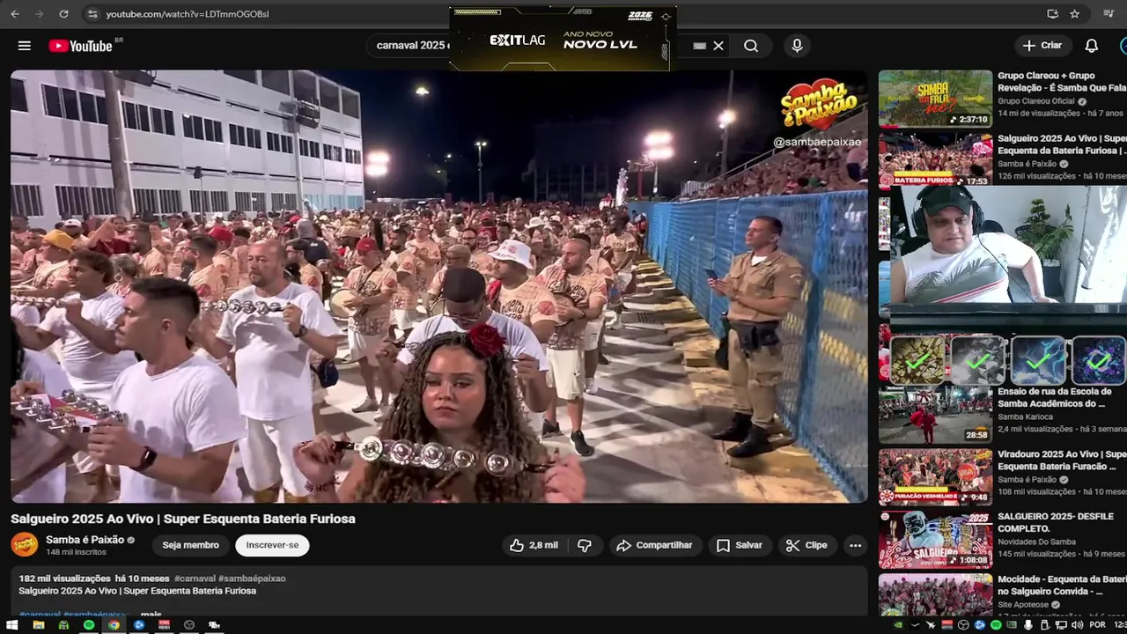Viewport: 1127px width, 634px height.
Task: Open Grupo Clareou + Grupo Revelação thumbnail
Action: (935, 99)
